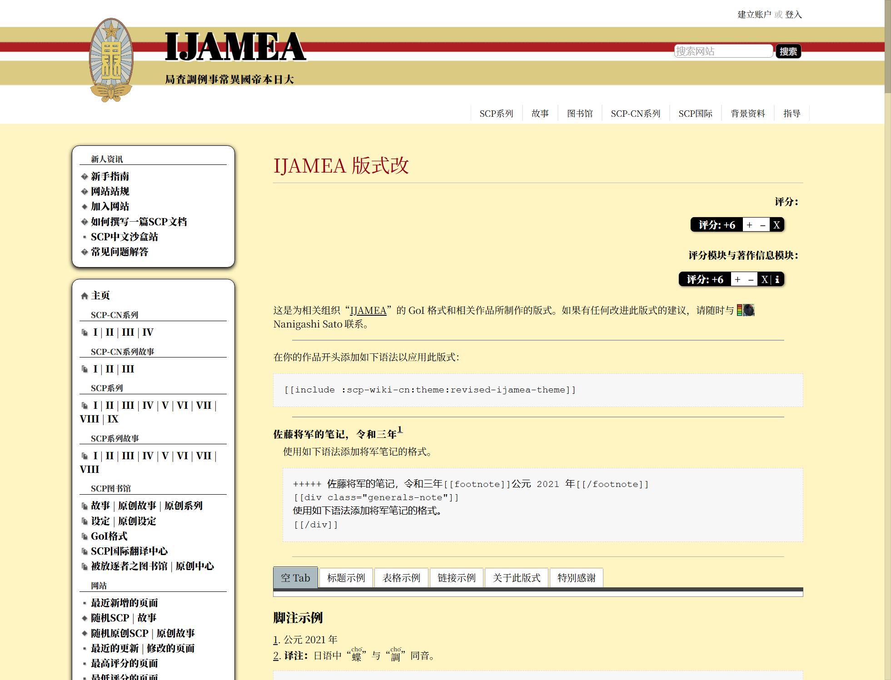Open the 指导 navigation menu item
The image size is (891, 680).
tap(793, 113)
